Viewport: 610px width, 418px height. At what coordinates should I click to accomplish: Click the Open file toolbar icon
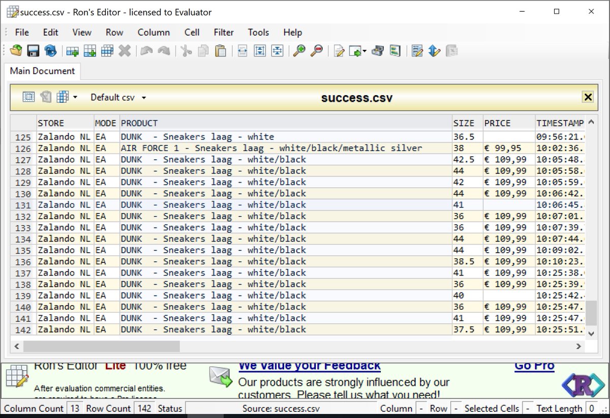coord(16,51)
